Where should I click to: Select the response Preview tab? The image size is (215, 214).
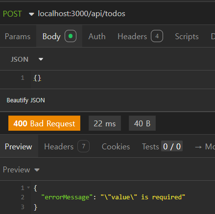19,146
